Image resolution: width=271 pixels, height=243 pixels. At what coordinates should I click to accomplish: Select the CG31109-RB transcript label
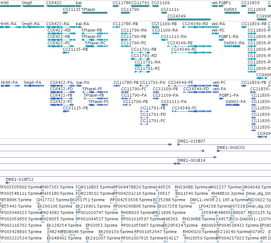click(164, 24)
